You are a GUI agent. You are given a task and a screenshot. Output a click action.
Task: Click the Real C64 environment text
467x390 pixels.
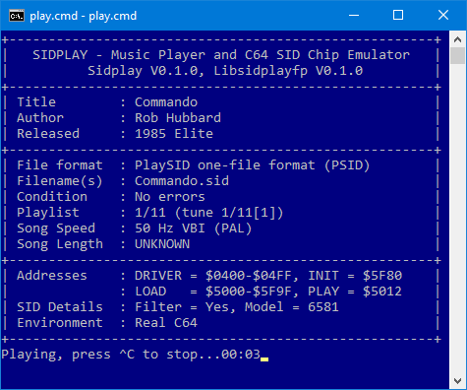(166, 323)
